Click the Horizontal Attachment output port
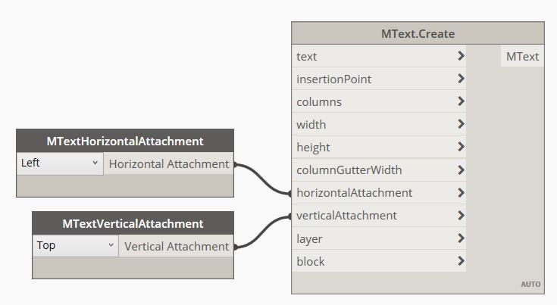This screenshot has height=305, width=557. coord(168,163)
